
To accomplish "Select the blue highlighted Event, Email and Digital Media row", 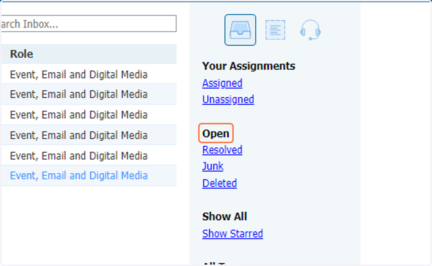I will click(89, 176).
